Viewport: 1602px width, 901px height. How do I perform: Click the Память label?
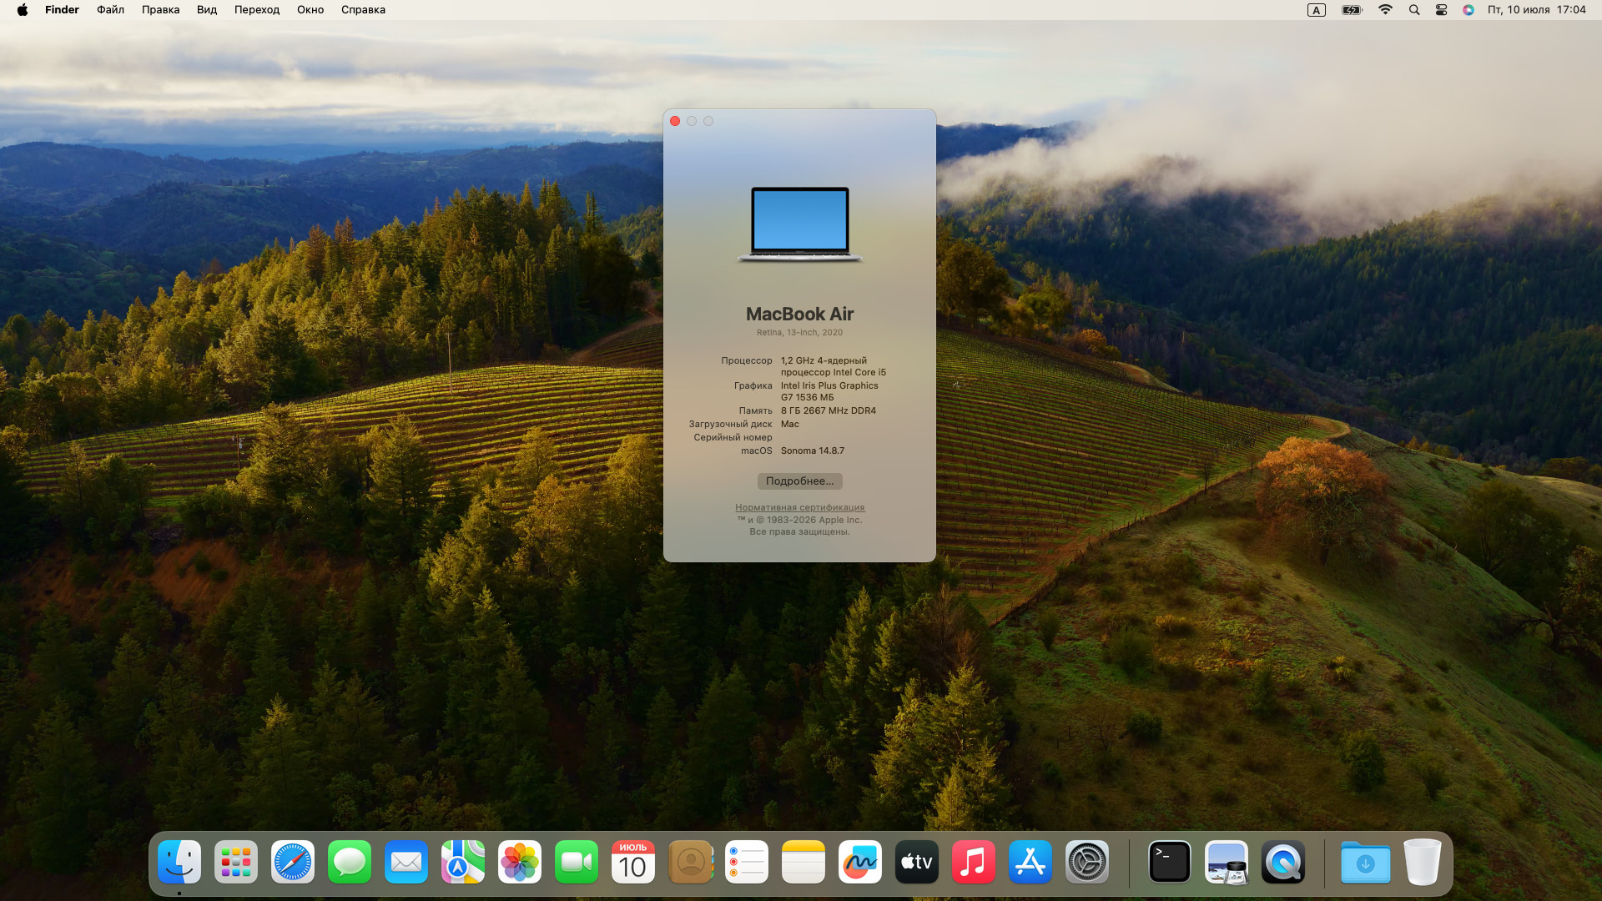[756, 410]
